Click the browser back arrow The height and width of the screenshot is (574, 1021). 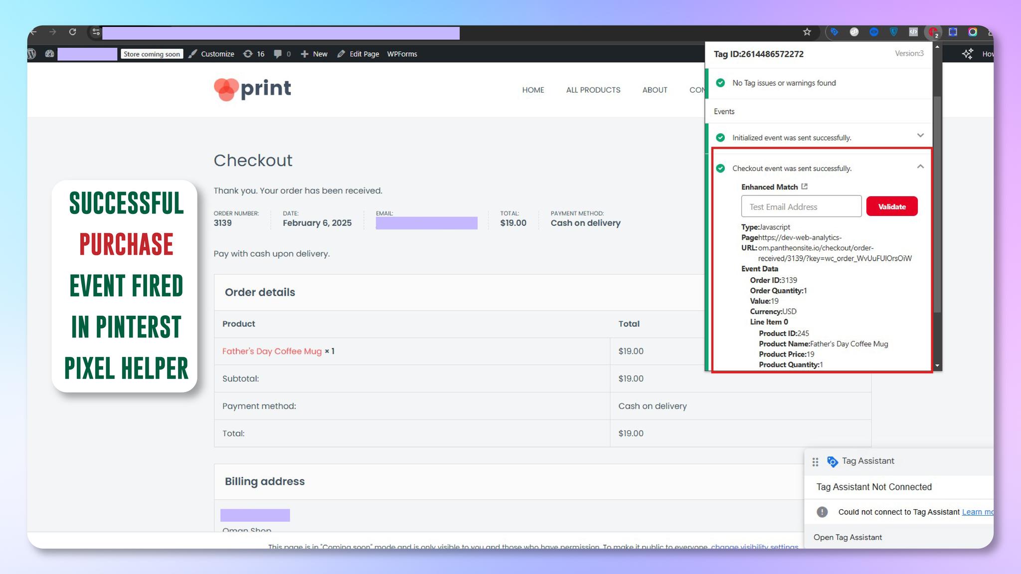pyautogui.click(x=33, y=32)
